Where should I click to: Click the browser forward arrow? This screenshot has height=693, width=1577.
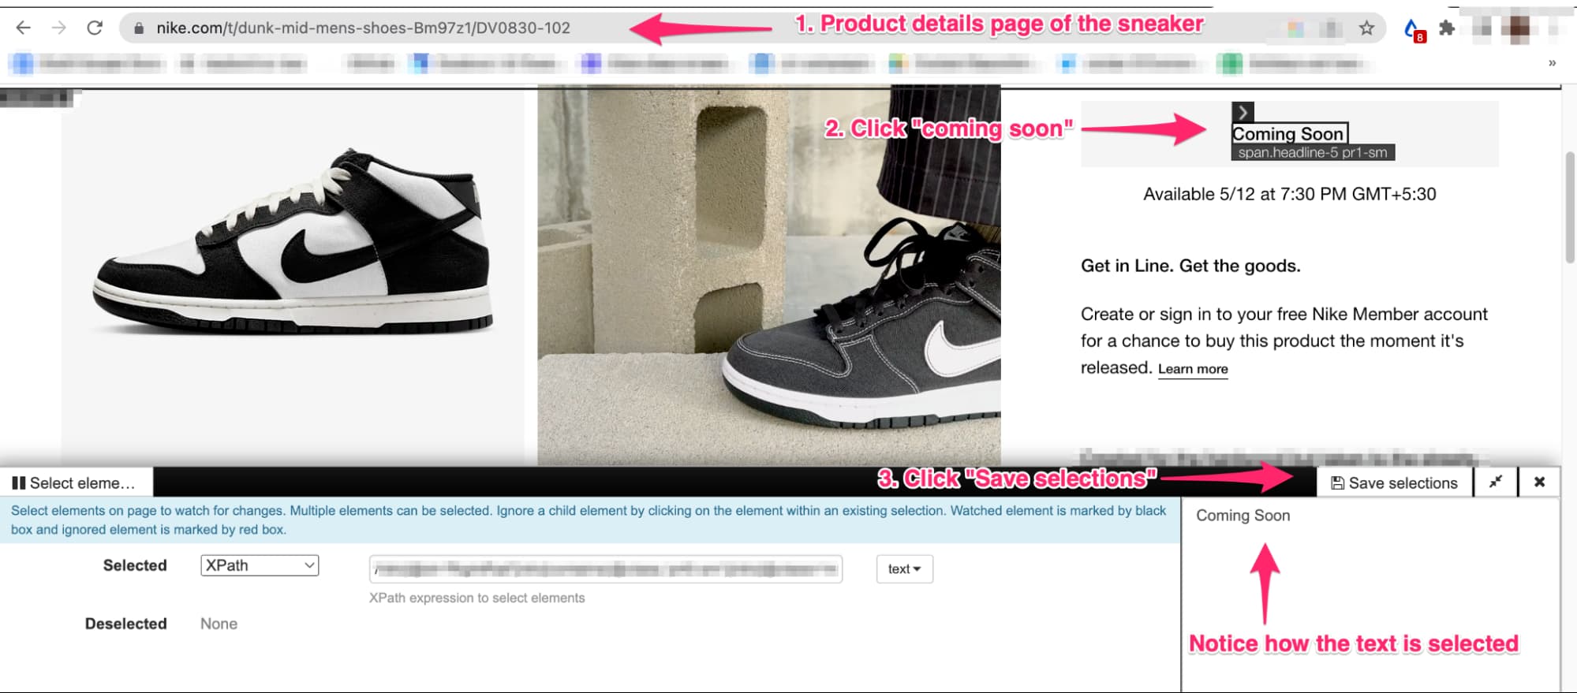tap(59, 28)
